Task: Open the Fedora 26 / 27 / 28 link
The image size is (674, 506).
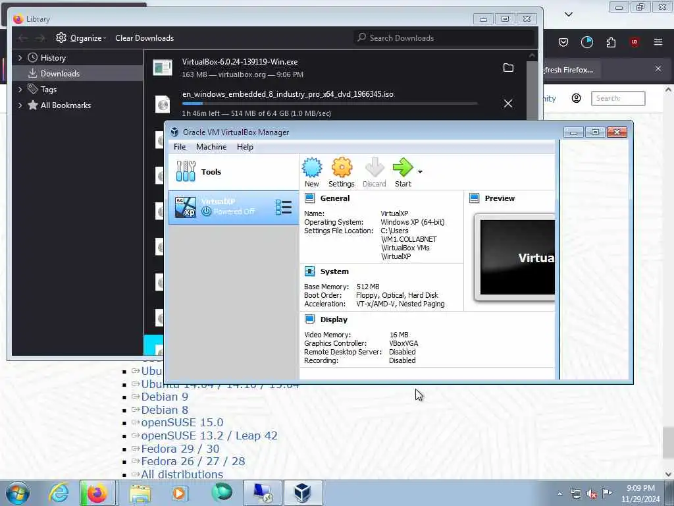Action: (x=193, y=461)
